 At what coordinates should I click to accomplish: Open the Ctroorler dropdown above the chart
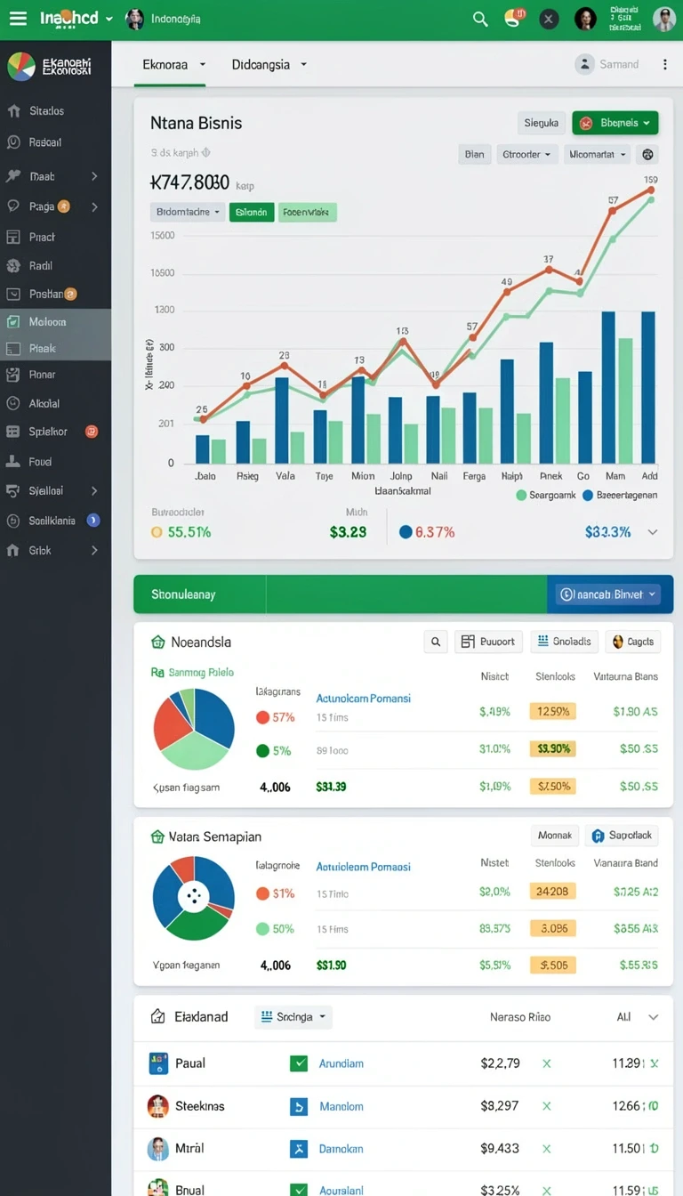point(527,154)
